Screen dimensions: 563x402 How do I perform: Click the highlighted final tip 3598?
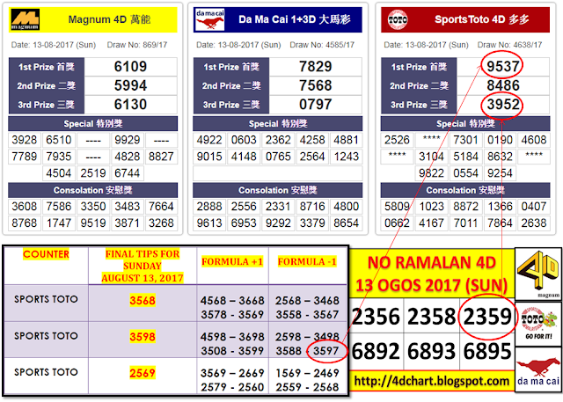point(143,337)
